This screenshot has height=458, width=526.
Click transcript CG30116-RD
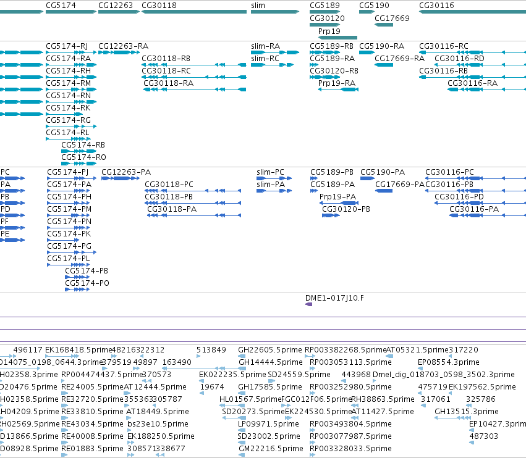[459, 58]
